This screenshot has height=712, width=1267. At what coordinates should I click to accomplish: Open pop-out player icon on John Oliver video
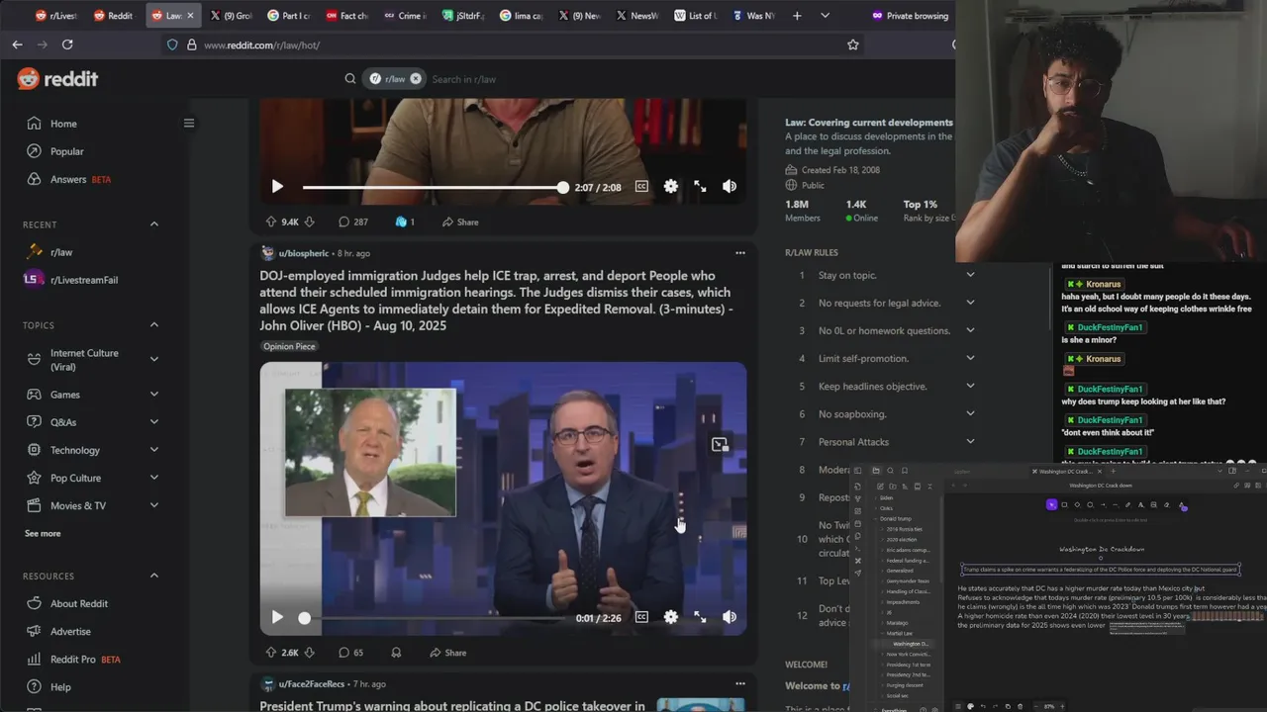pos(720,445)
